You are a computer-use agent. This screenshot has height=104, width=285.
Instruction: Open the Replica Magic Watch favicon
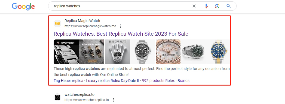tap(57, 23)
